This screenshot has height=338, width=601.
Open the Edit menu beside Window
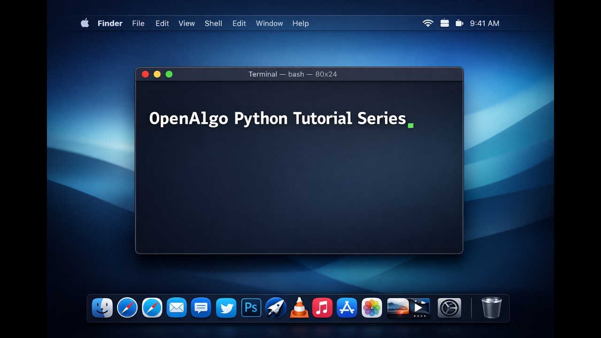click(239, 23)
